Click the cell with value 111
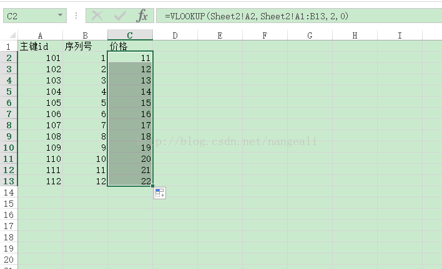This screenshot has height=269, width=442. [41, 170]
